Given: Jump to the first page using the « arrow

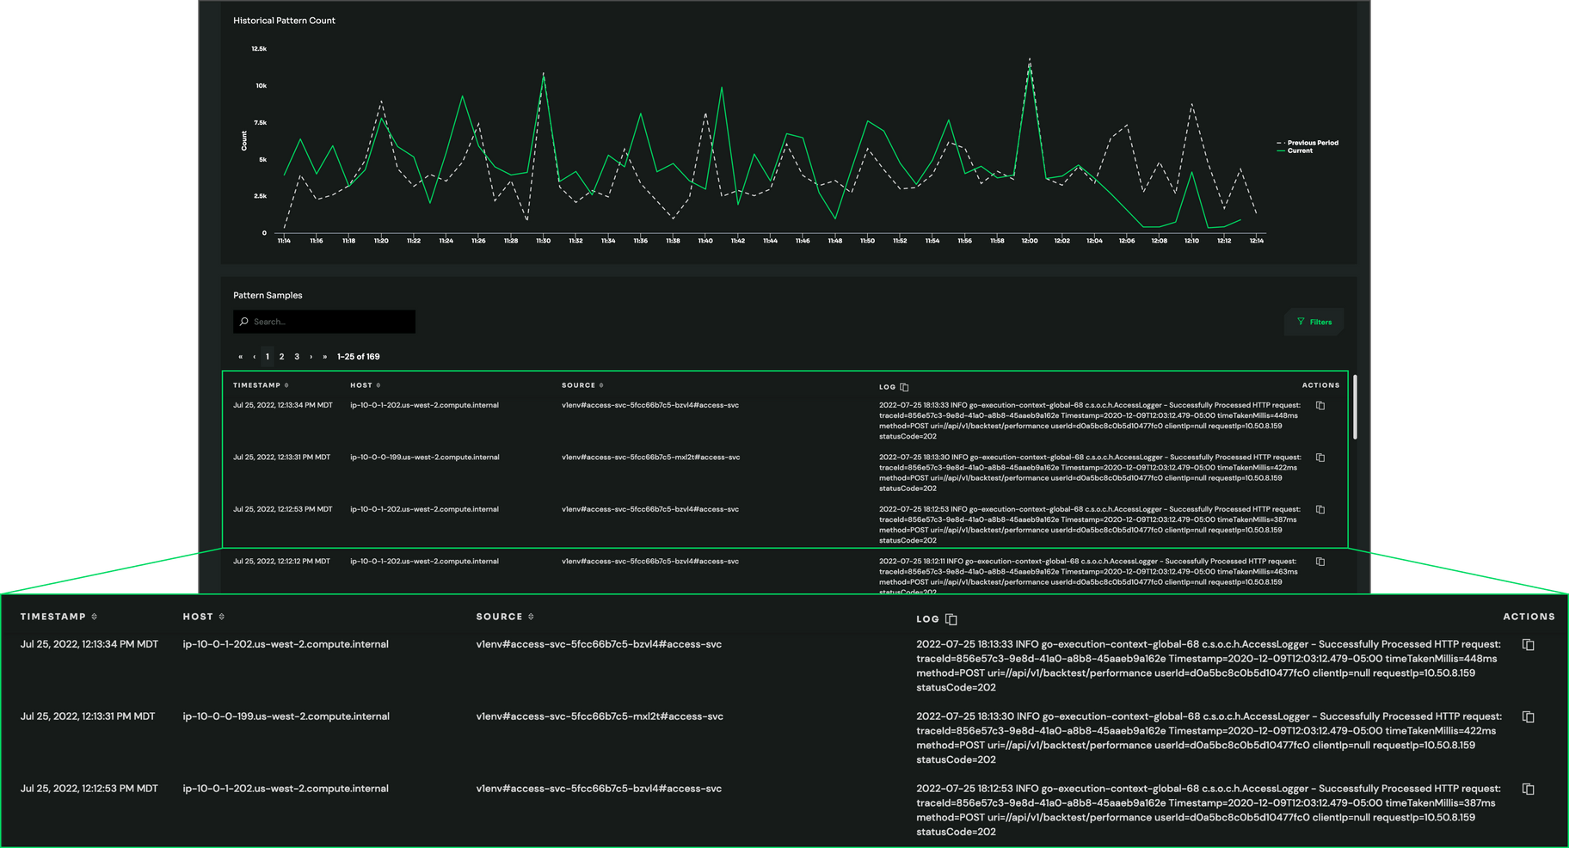Looking at the screenshot, I should click(x=240, y=356).
